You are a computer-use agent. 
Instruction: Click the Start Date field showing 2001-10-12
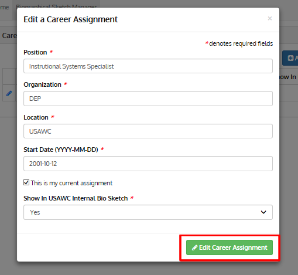tap(148, 164)
